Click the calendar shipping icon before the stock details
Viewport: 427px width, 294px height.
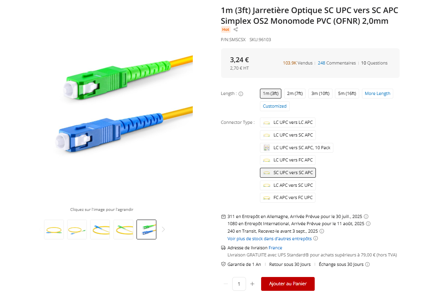(x=223, y=216)
